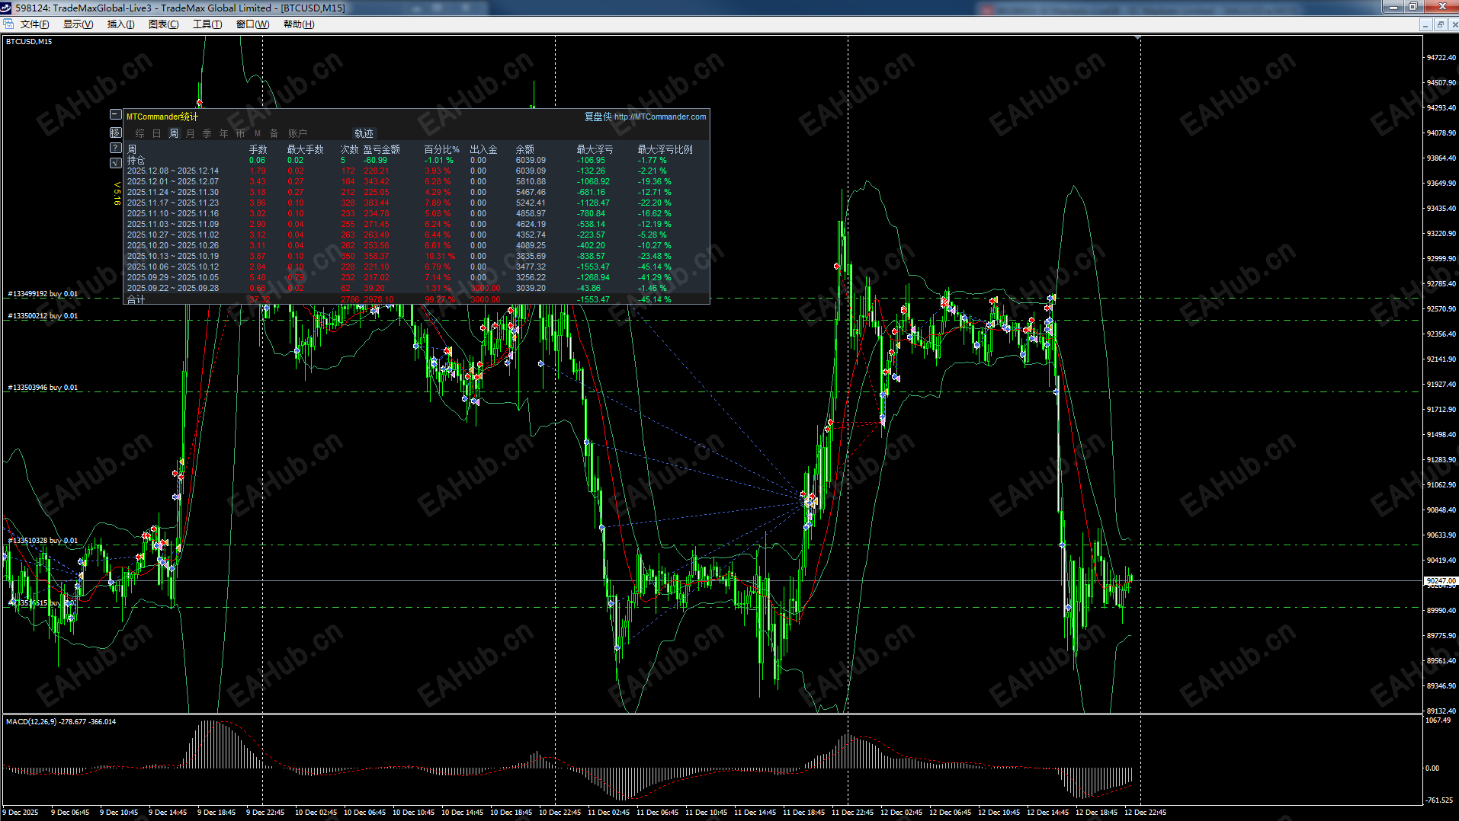Click the red notification icon near title bar
The height and width of the screenshot is (821, 1459).
[x=987, y=8]
